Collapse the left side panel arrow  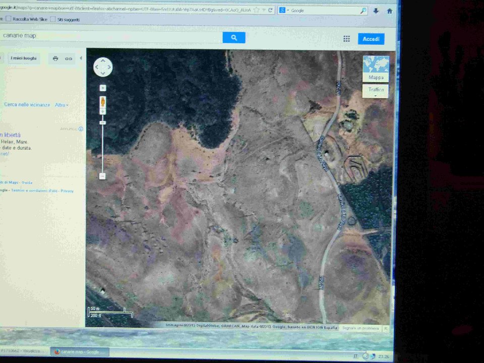point(81,58)
